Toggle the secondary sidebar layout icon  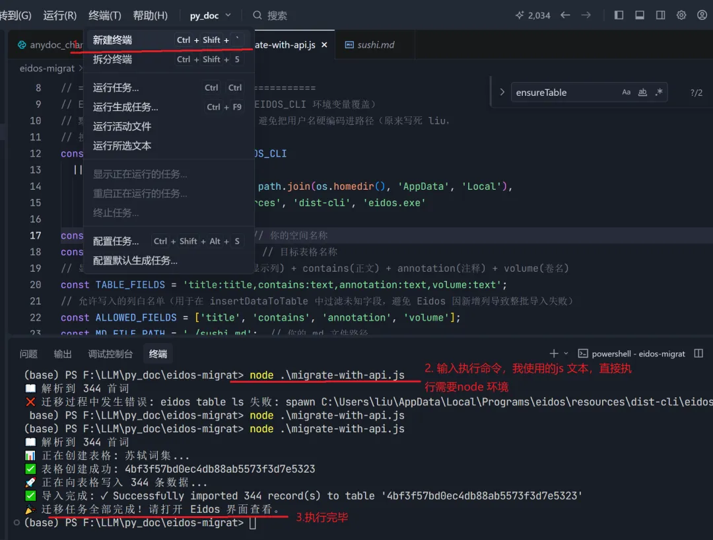(x=660, y=15)
